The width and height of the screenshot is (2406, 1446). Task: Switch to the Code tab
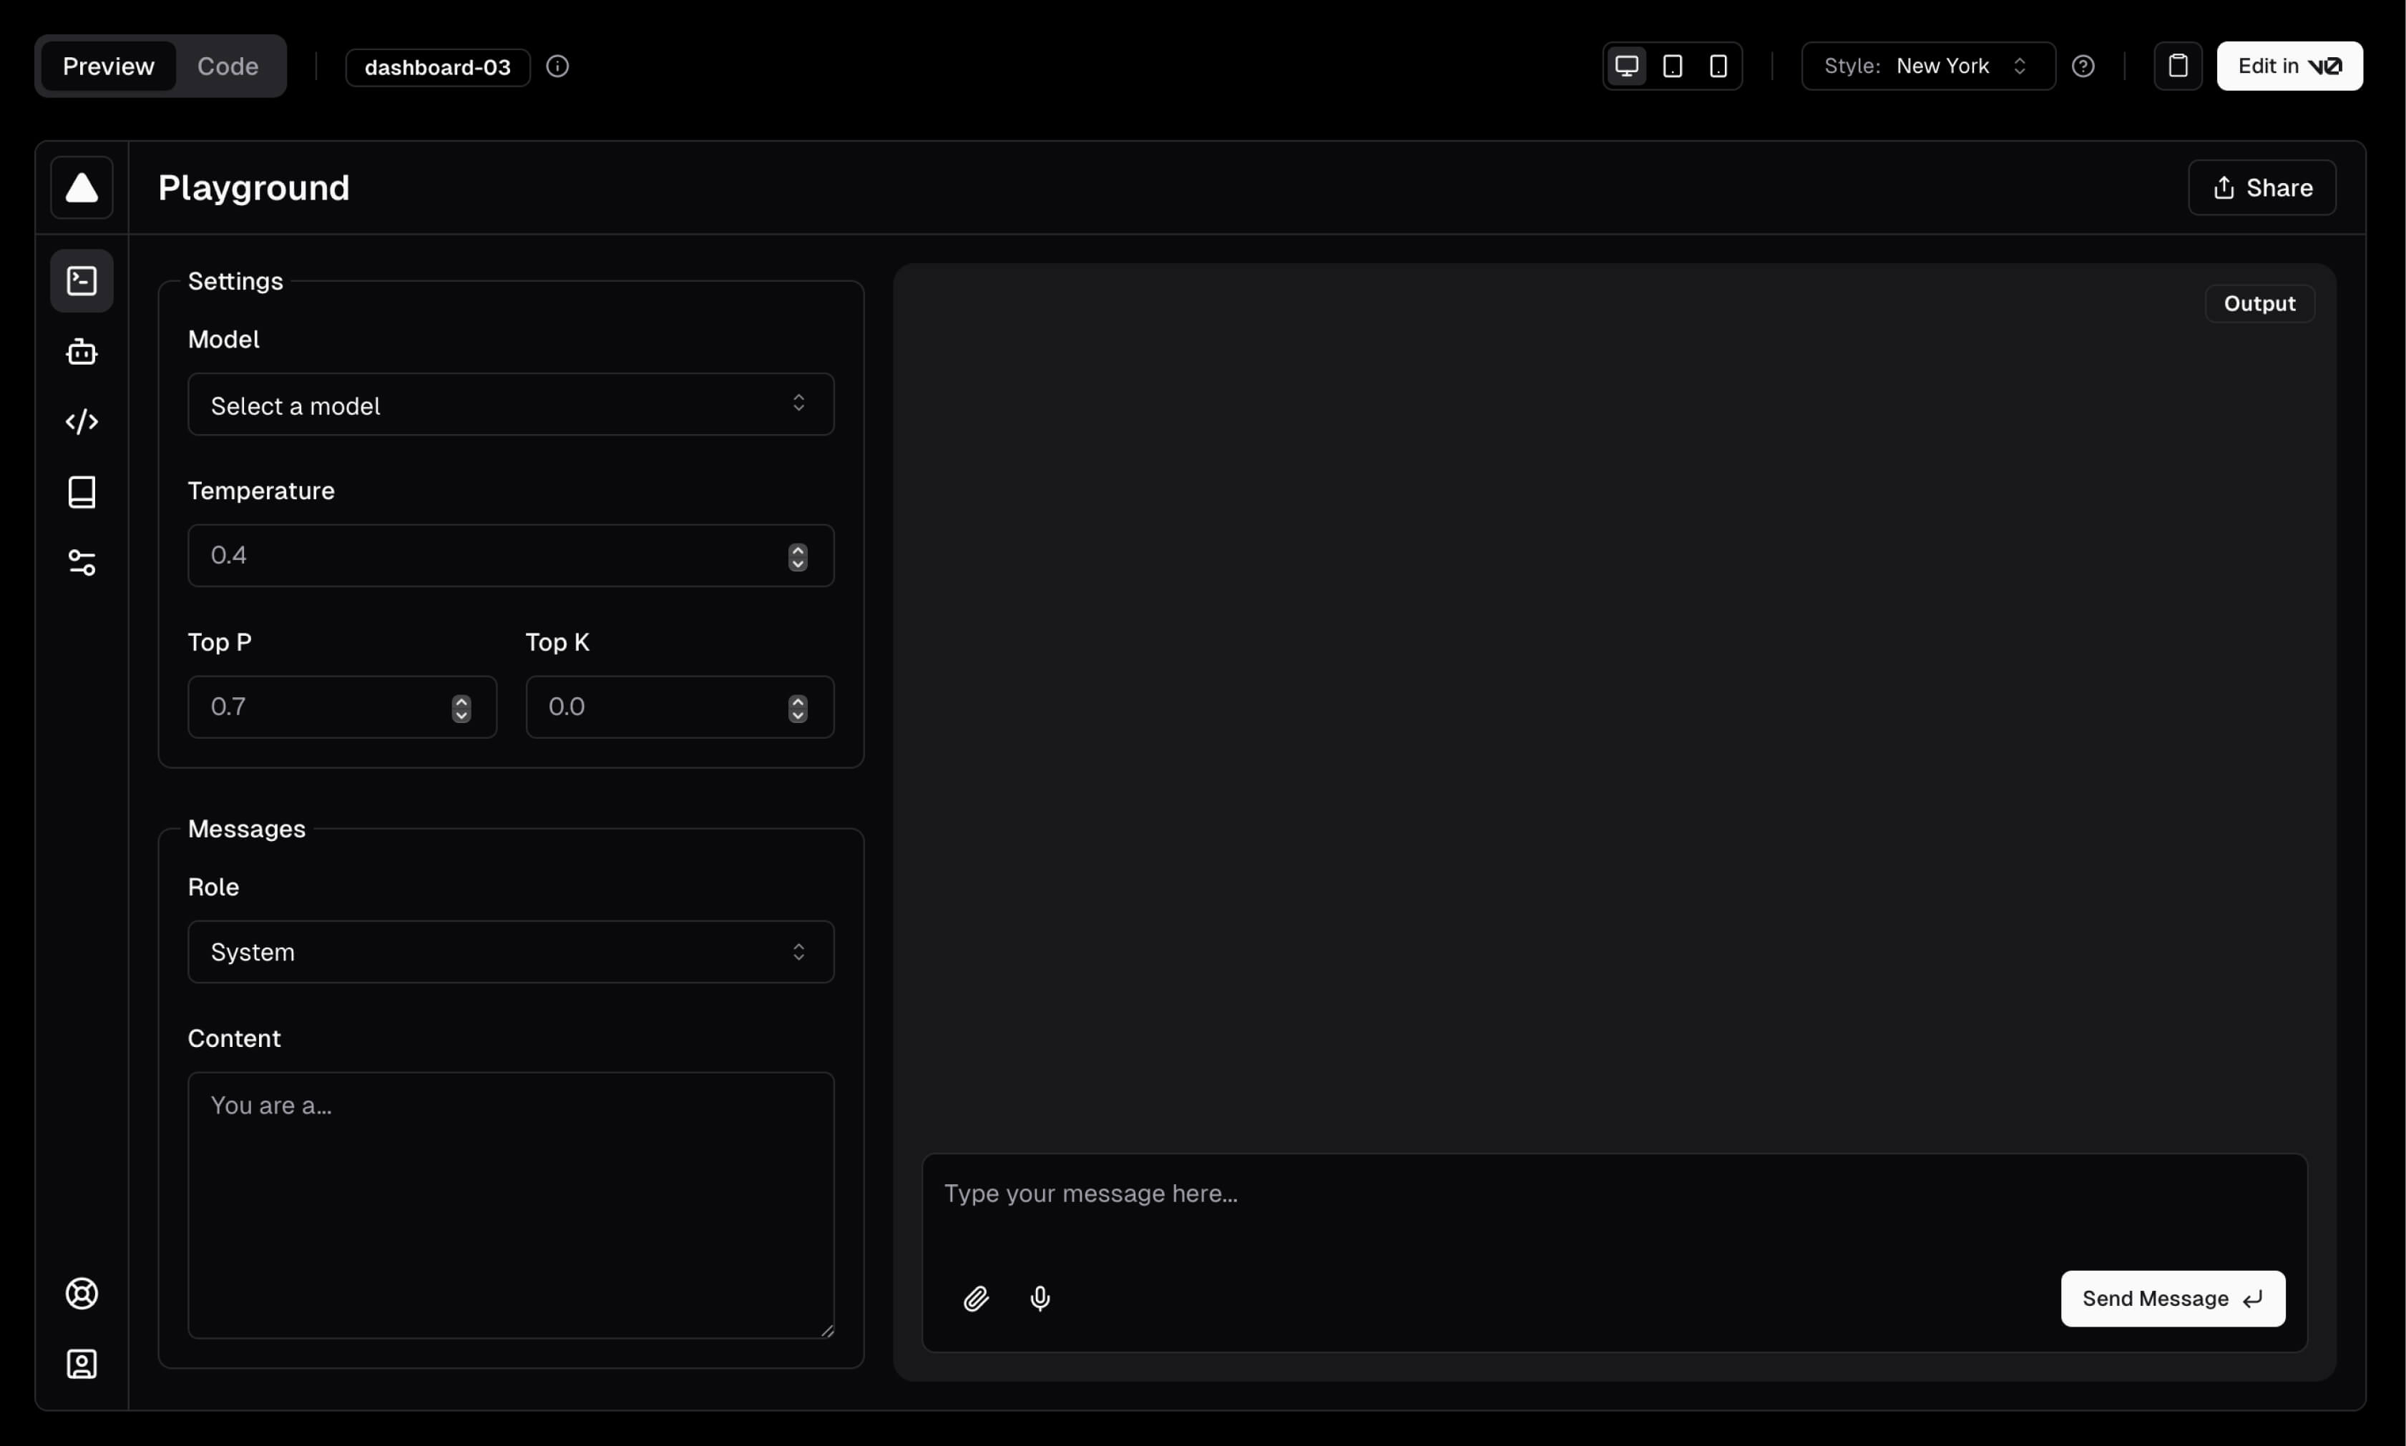[x=227, y=67]
